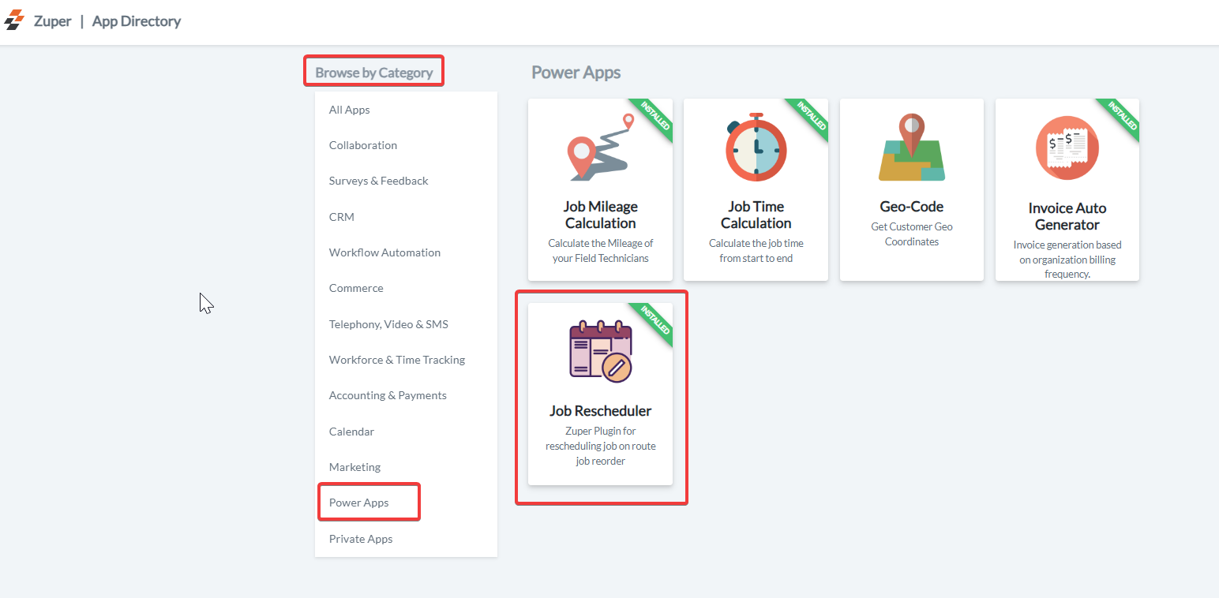This screenshot has width=1219, height=598.
Task: Click 'Zuper Plugin for rescheduling job' description
Action: coord(601,446)
